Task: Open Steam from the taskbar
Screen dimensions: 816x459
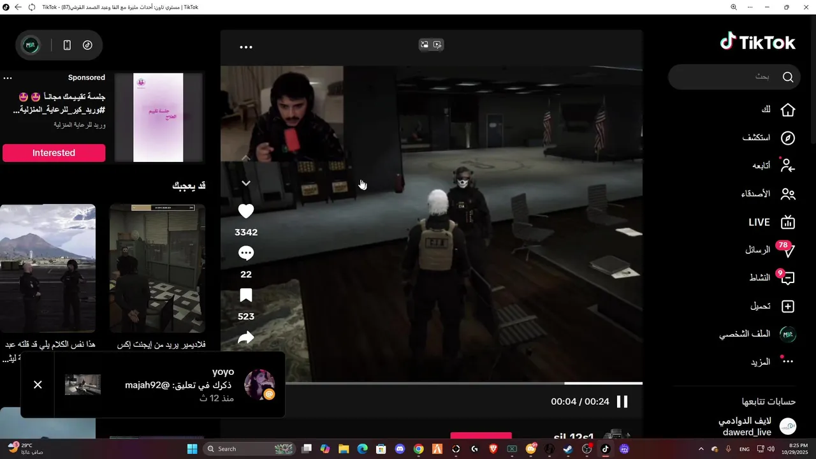Action: pyautogui.click(x=567, y=449)
